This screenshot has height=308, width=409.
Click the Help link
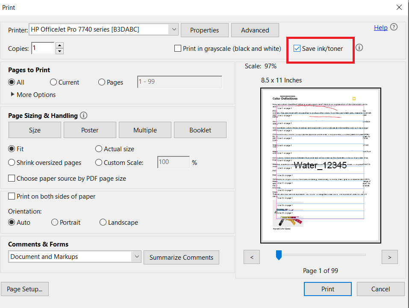(x=380, y=27)
